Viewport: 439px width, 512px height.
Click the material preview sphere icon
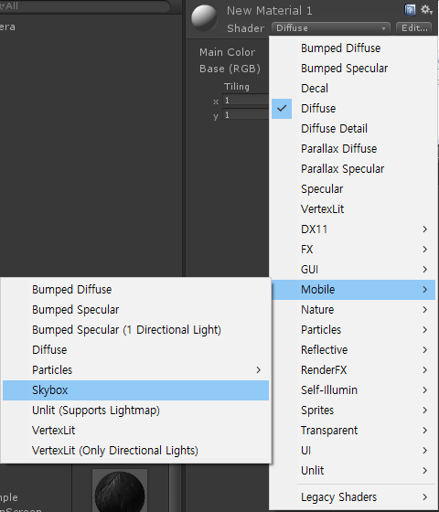tap(205, 17)
